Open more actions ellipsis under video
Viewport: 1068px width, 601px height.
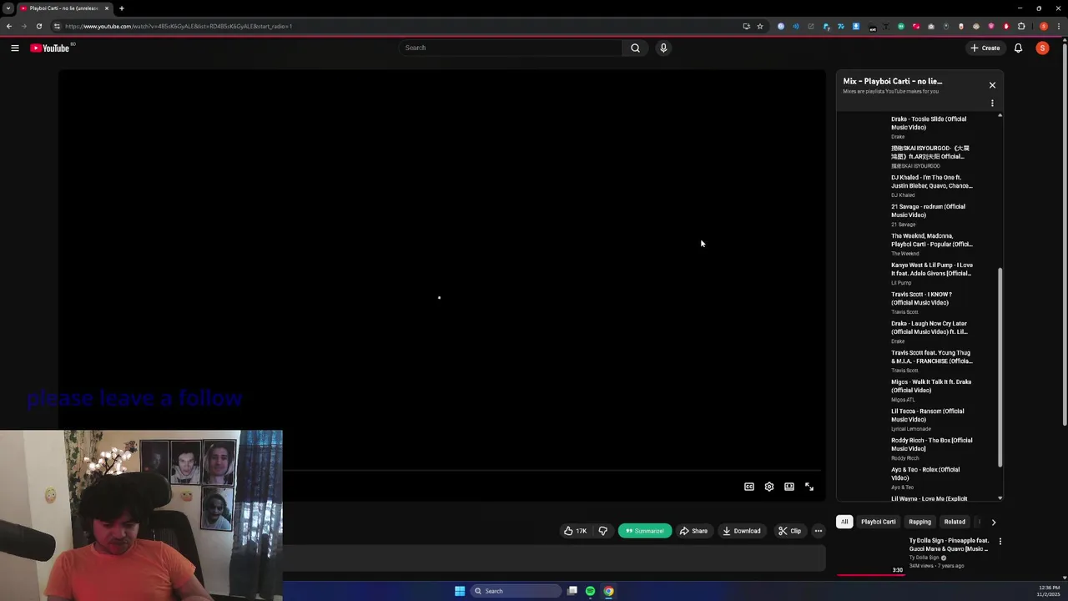point(819,531)
